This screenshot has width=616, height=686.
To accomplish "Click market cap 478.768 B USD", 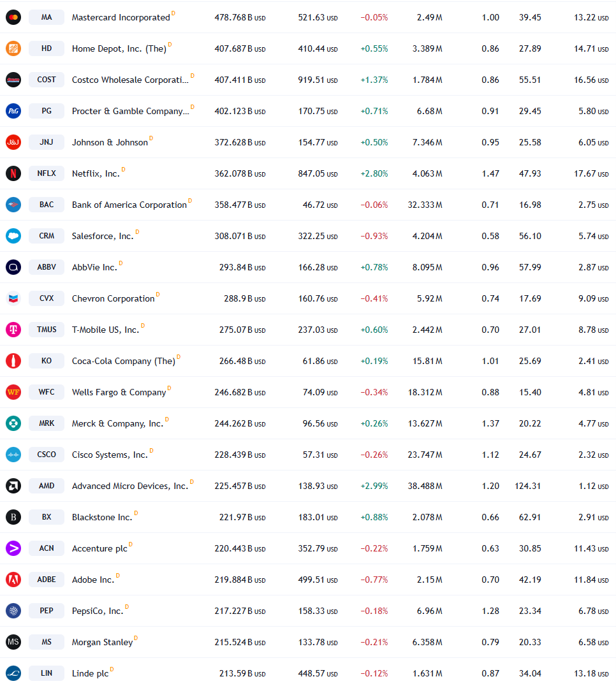I will pos(240,17).
